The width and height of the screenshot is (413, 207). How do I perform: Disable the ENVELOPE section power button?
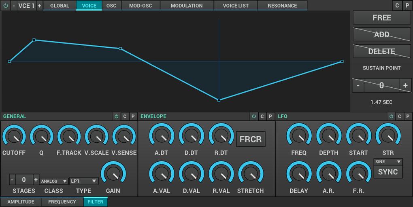(254, 116)
